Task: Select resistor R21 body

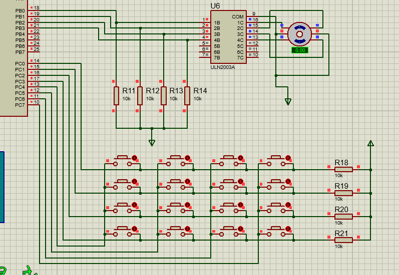Action: click(x=343, y=240)
